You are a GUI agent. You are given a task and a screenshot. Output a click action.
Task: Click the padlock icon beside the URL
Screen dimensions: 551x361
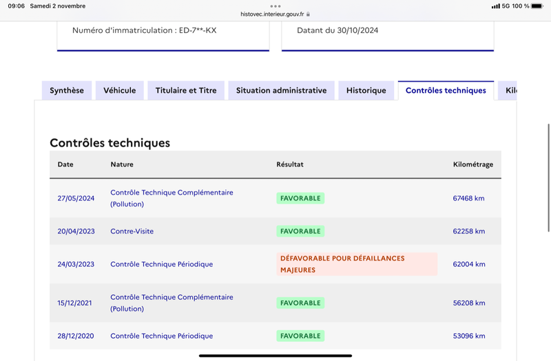pos(308,14)
